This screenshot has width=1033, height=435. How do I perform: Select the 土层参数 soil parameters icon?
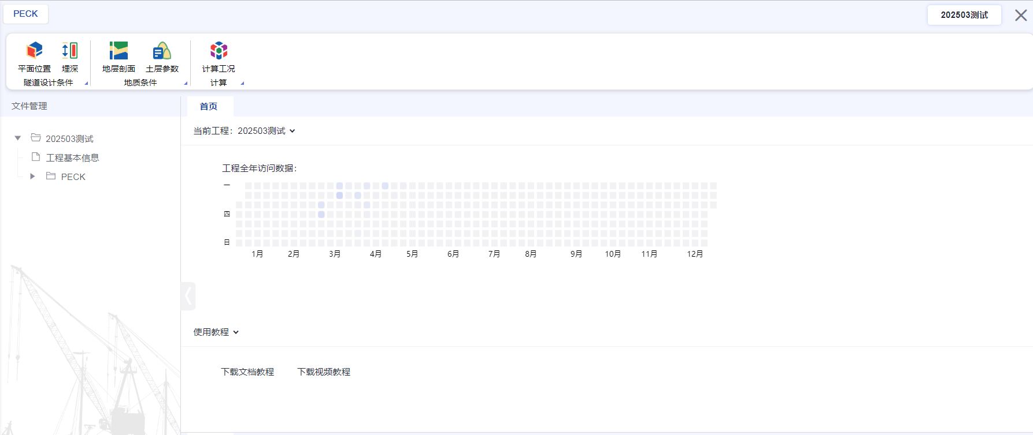tap(162, 57)
